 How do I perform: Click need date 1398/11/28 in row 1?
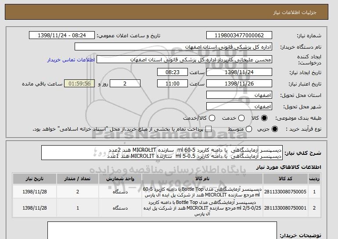tap(35, 192)
